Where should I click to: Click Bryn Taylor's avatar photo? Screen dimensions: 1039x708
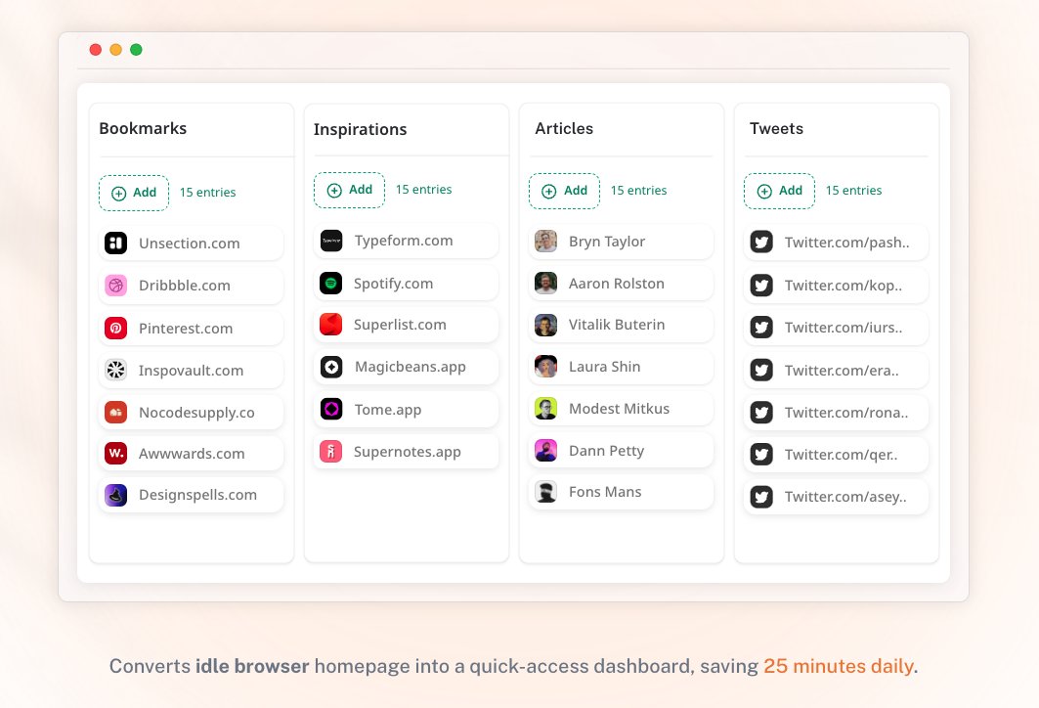[544, 241]
